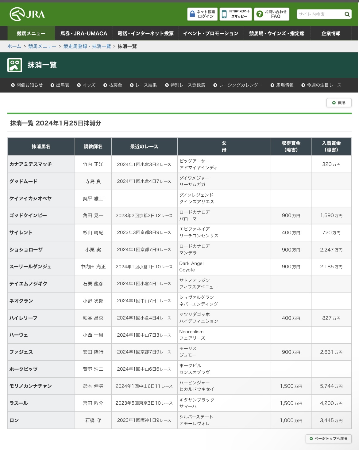Select horse name ケイアイカシオペヤ

31,199
